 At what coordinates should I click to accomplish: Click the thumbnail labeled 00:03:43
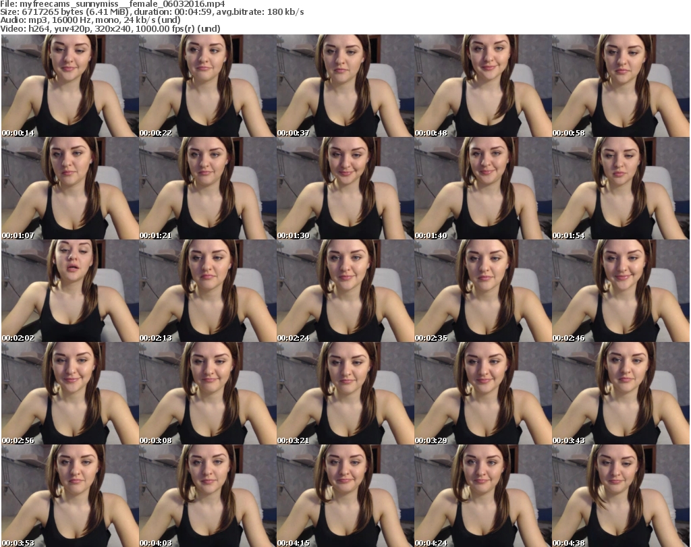point(620,393)
